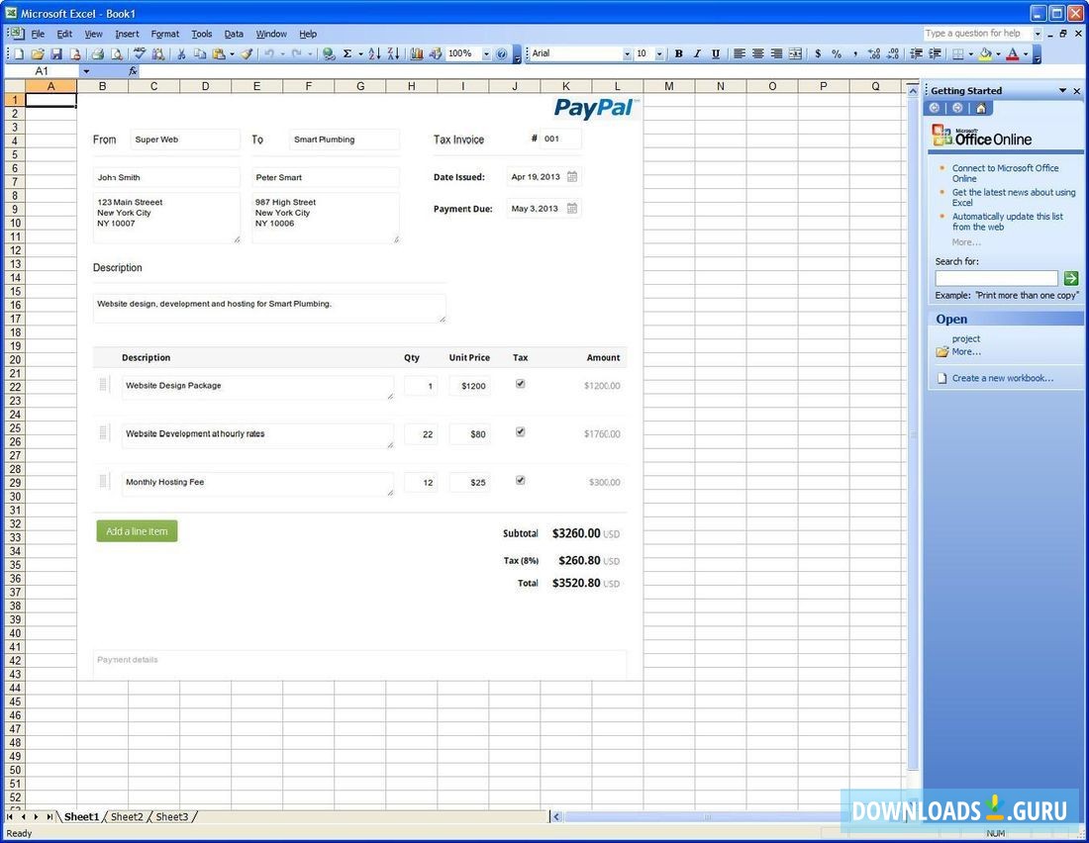Click the Fill Color swatch

pyautogui.click(x=985, y=53)
